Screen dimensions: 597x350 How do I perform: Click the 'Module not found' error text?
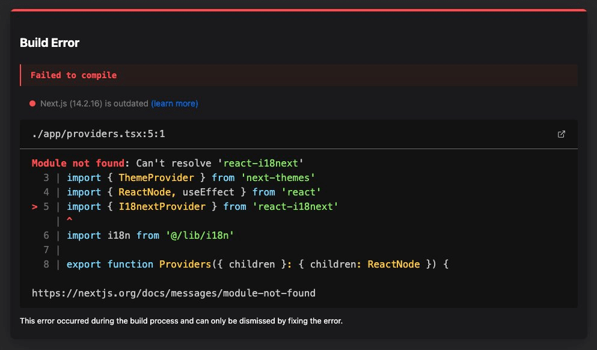(x=78, y=164)
